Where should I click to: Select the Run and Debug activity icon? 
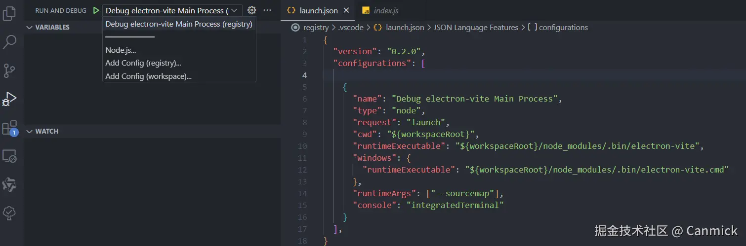pos(9,99)
